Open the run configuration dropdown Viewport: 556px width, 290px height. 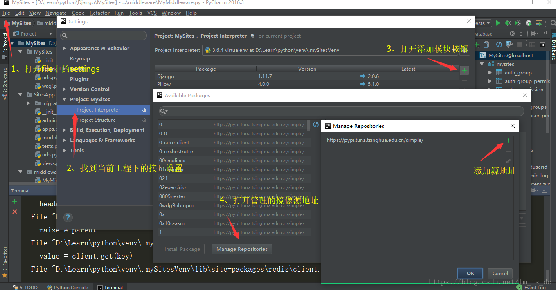(x=483, y=23)
